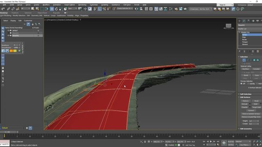The width and height of the screenshot is (262, 147).
Task: Open the Hierarchy panel tab
Action: point(248,21)
